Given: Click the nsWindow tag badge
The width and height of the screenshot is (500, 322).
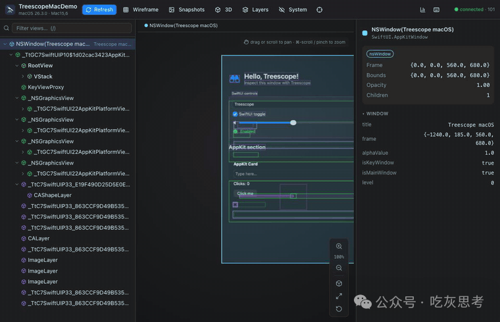Looking at the screenshot, I should 380,54.
